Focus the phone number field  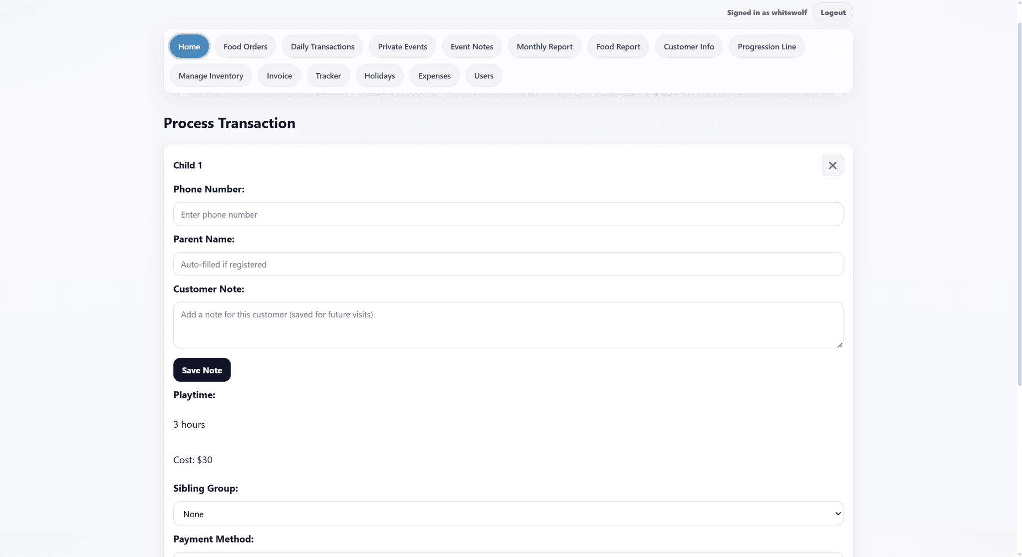(x=508, y=214)
